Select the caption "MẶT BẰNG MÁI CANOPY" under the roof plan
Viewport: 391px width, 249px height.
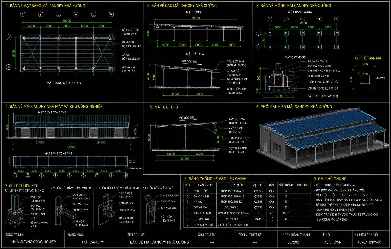(x=64, y=83)
